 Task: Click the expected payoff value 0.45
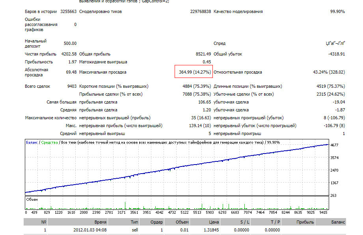click(x=207, y=62)
